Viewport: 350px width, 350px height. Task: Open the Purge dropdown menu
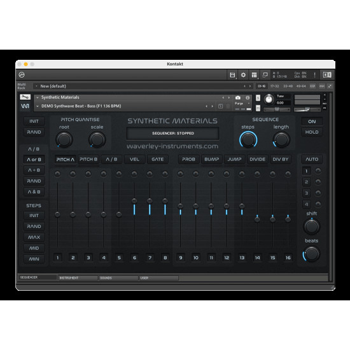click(242, 104)
